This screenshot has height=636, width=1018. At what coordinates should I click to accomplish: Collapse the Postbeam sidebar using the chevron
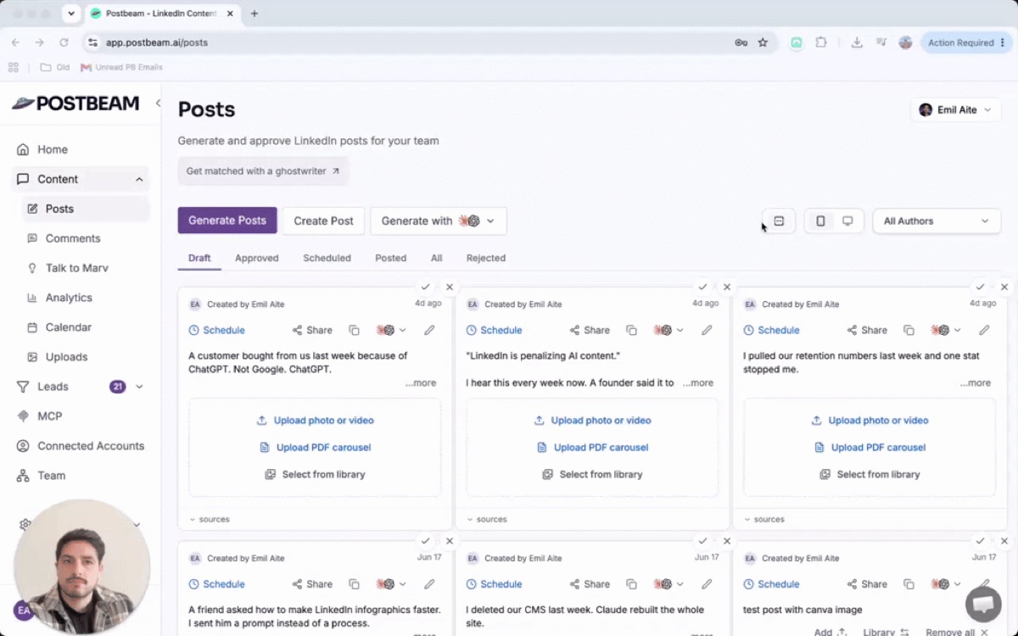158,103
